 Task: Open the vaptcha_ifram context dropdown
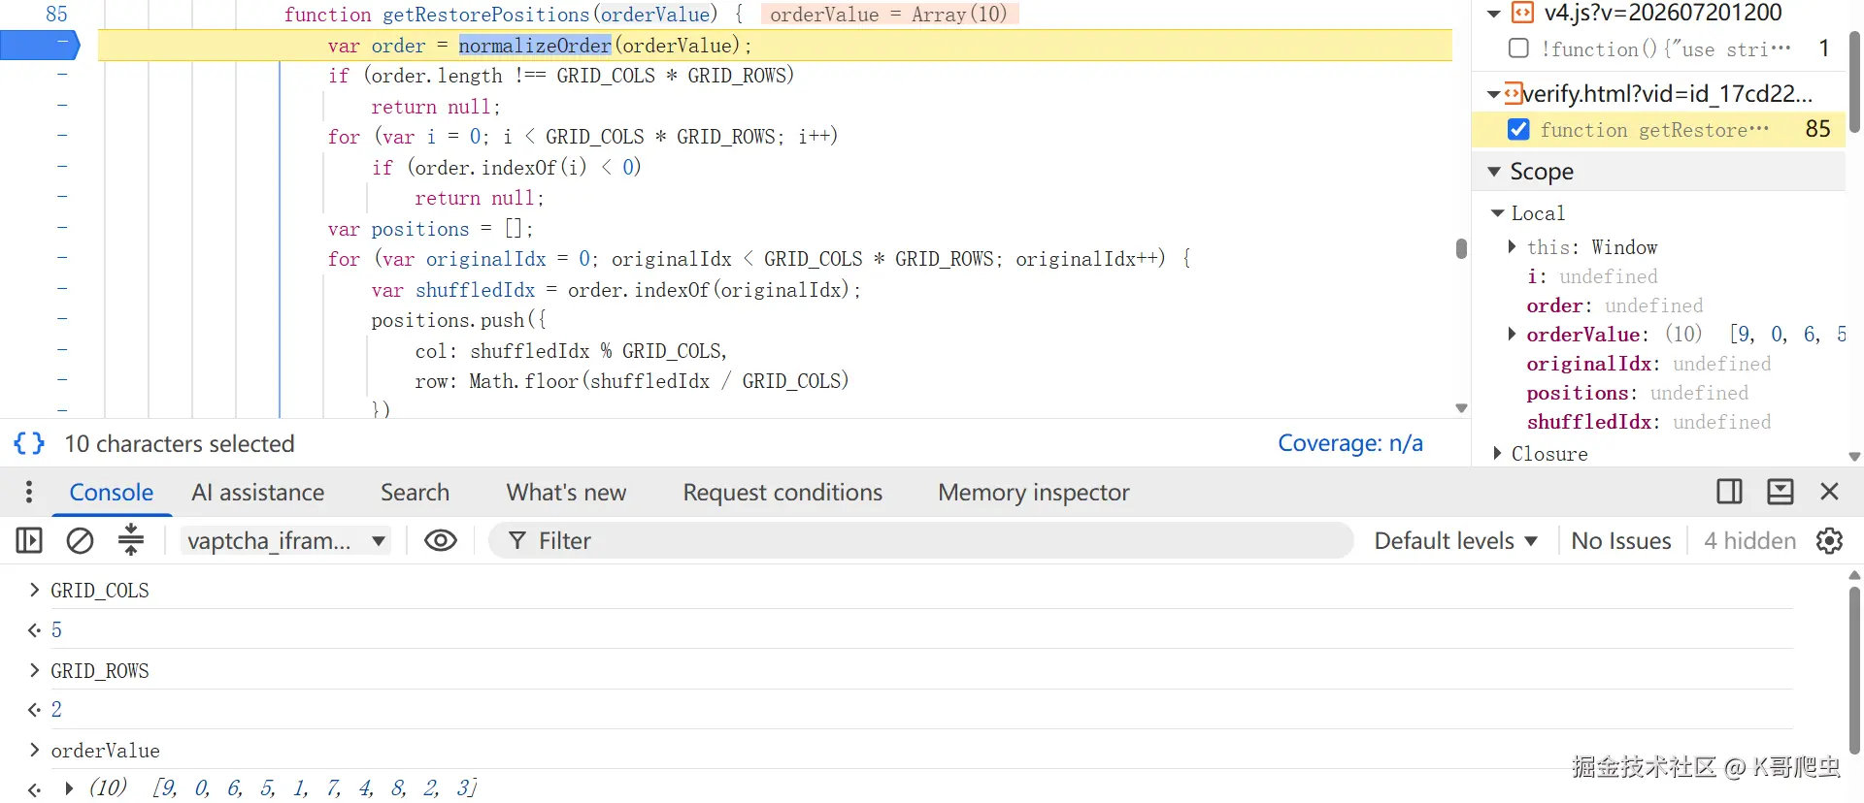point(286,540)
